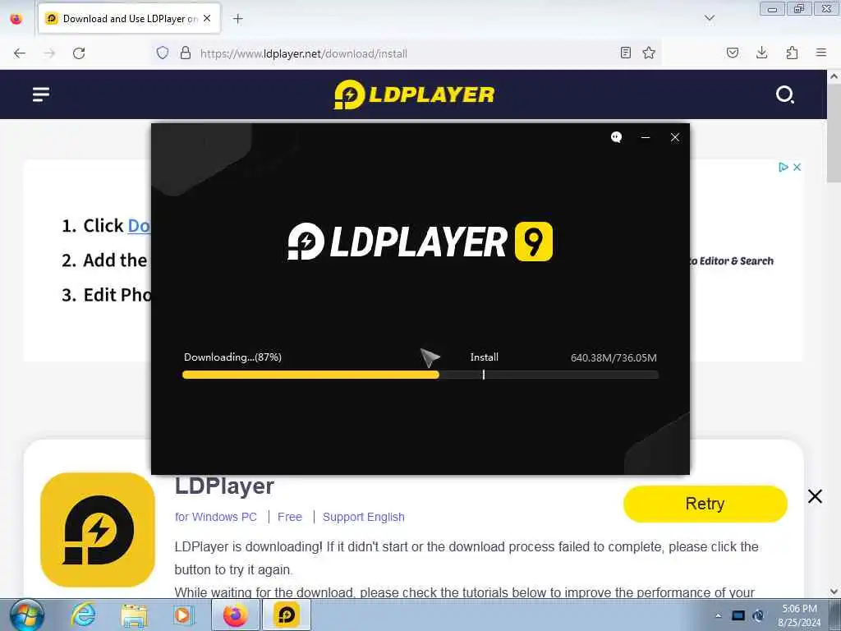Open Windows Media Player from the taskbar
The width and height of the screenshot is (841, 631).
coord(184,615)
